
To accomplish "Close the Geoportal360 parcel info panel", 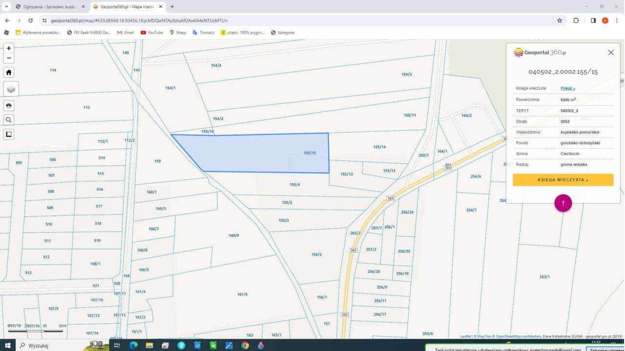I will pyautogui.click(x=610, y=53).
